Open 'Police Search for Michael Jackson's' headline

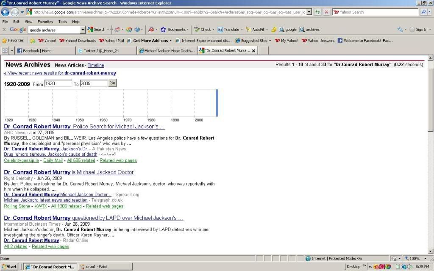[x=84, y=126]
